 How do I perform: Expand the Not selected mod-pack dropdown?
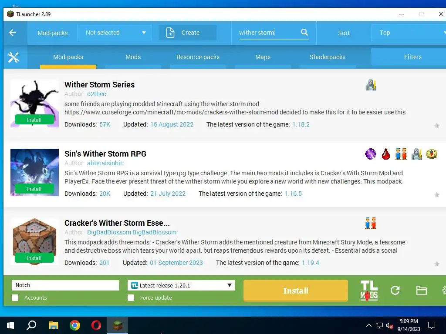pyautogui.click(x=115, y=33)
